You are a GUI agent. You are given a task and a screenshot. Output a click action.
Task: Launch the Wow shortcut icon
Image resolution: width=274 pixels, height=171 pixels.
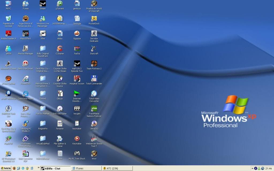(94, 155)
